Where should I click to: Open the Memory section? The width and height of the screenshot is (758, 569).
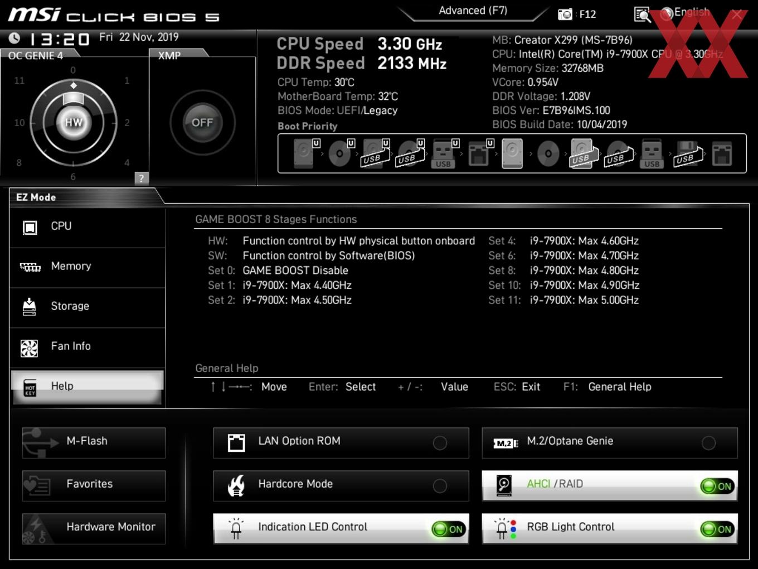[88, 267]
